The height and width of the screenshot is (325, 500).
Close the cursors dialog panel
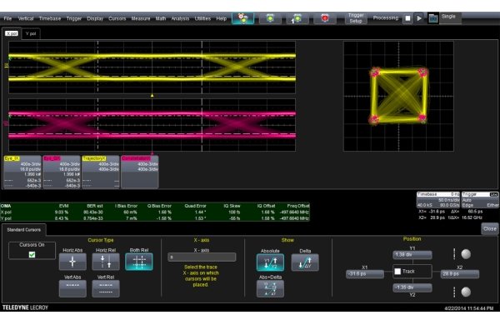(x=489, y=228)
